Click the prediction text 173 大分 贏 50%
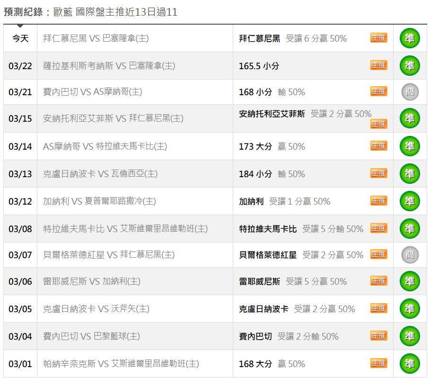 (x=272, y=146)
